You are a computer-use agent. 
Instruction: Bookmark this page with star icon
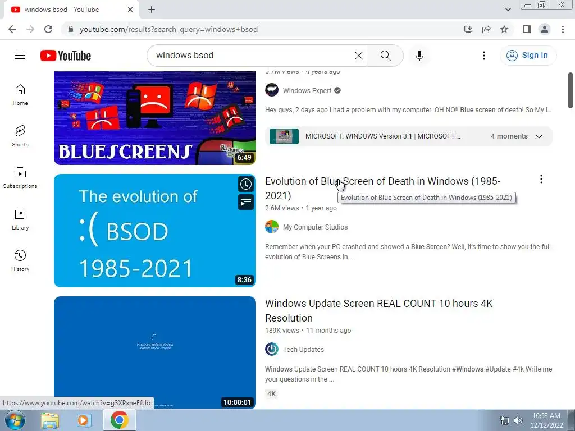pos(504,29)
